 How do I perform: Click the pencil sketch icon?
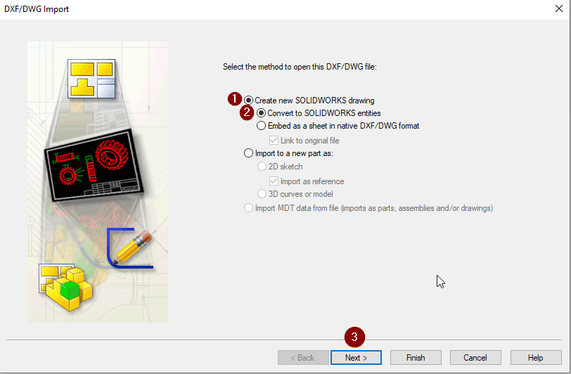[x=132, y=247]
